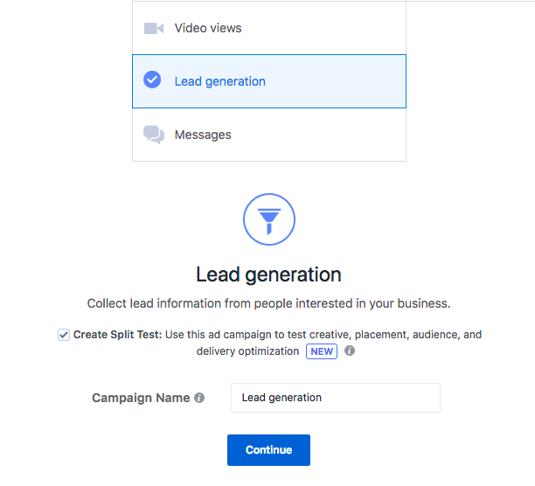Toggle the Create Split Test checkbox
Viewport: 535px width, 486px height.
[x=64, y=335]
